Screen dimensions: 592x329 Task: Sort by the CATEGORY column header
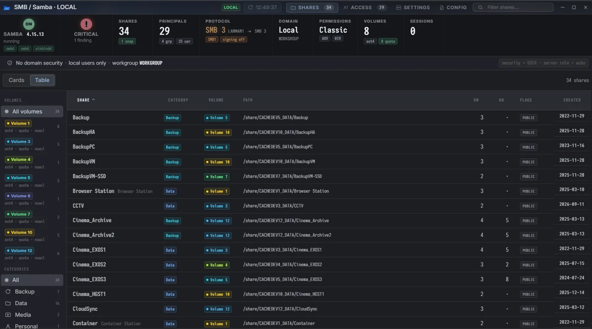tap(178, 100)
